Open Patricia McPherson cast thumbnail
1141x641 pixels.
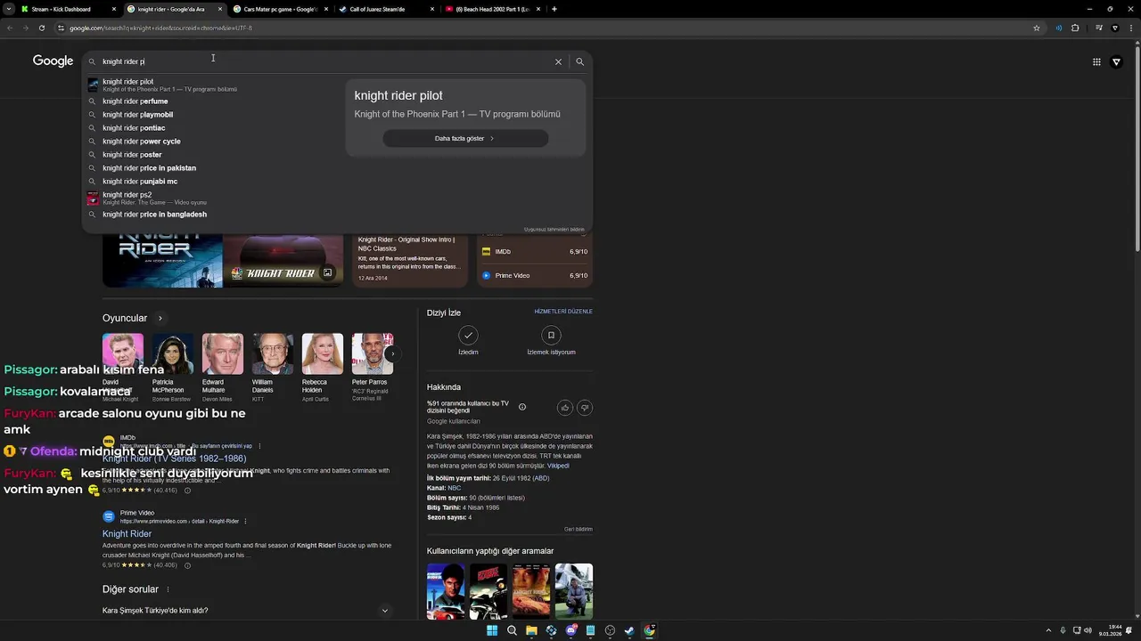[x=173, y=354]
